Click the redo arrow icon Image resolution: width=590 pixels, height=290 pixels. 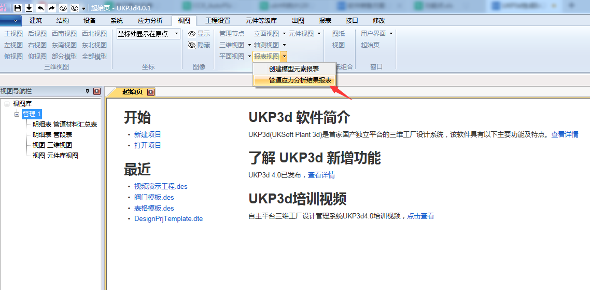click(51, 8)
